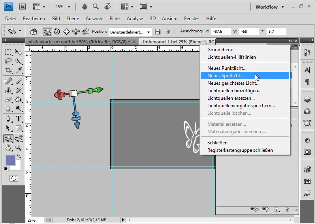Select the Blur tool
This screenshot has height=224, width=316.
pyautogui.click(x=8, y=108)
